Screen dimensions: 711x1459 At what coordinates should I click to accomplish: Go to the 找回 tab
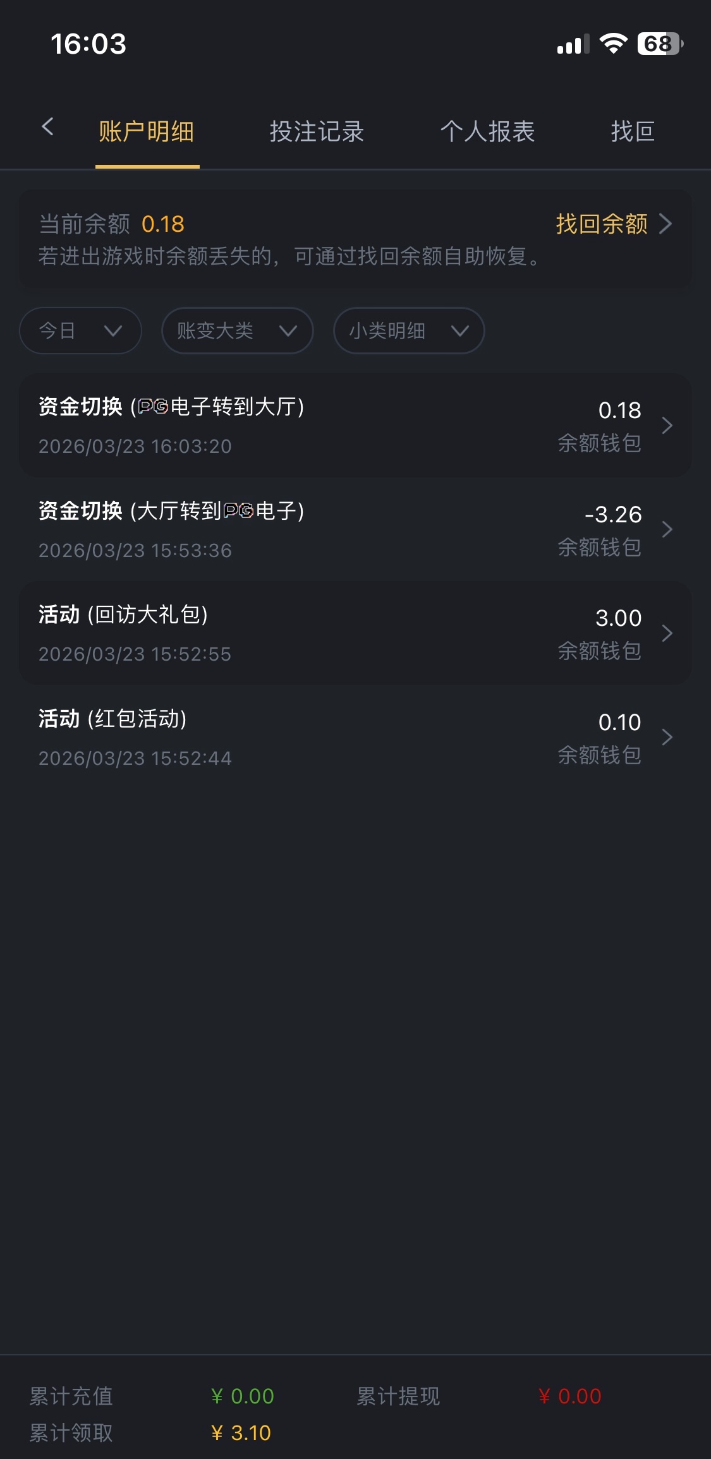(x=632, y=132)
